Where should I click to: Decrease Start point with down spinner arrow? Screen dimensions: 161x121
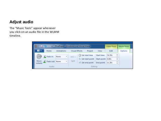coord(117,60)
